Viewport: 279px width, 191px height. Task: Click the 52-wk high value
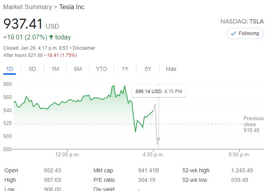coord(241,170)
